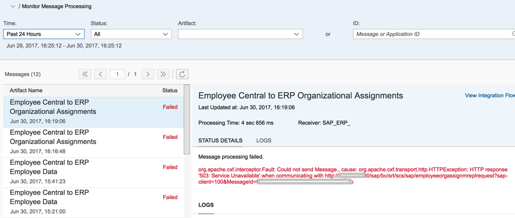Click the lower LOGS section heading
The height and width of the screenshot is (218, 515).
206,205
